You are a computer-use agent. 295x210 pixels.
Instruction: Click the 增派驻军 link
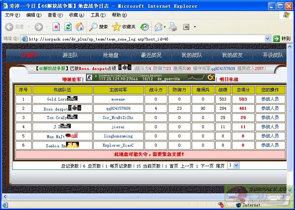tap(72, 79)
